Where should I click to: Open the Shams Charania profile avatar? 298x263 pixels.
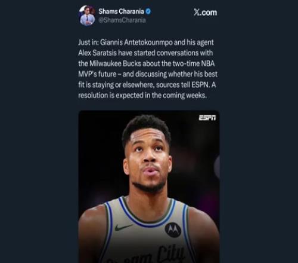[x=87, y=16]
